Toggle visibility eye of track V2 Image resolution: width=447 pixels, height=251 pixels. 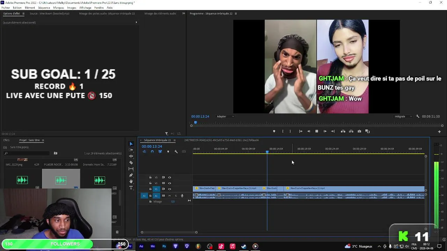(170, 183)
